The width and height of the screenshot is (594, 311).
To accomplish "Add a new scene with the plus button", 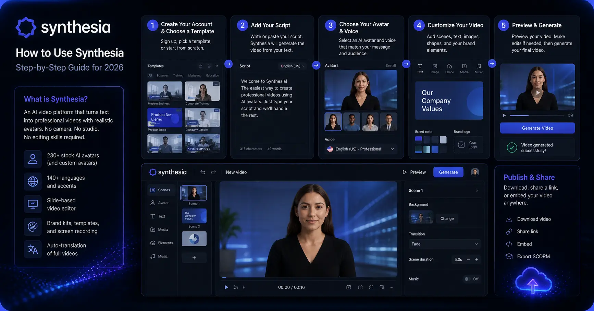I will (194, 258).
